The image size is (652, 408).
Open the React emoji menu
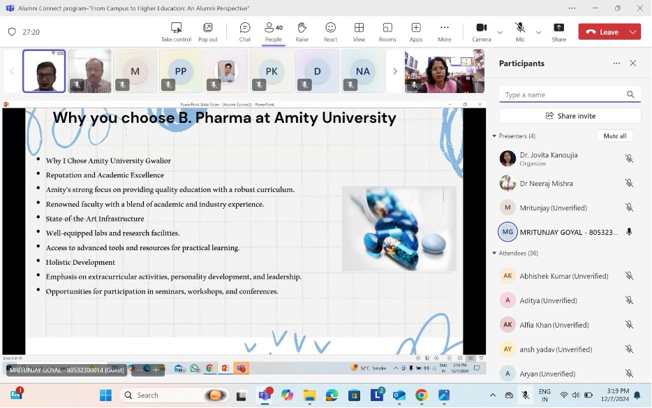[x=331, y=32]
